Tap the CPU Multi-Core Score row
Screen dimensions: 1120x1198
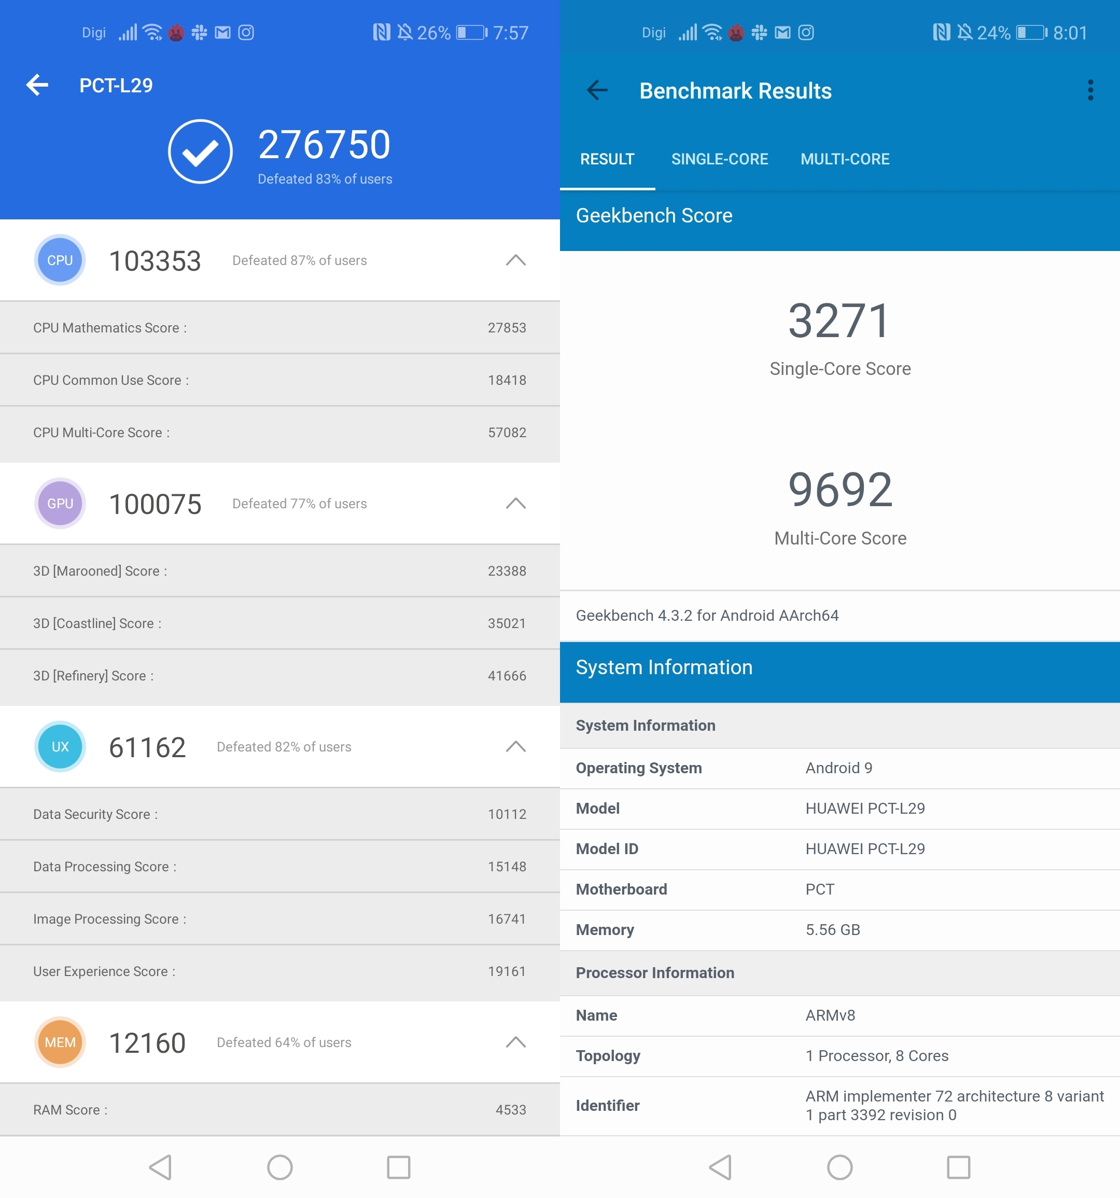tap(279, 433)
